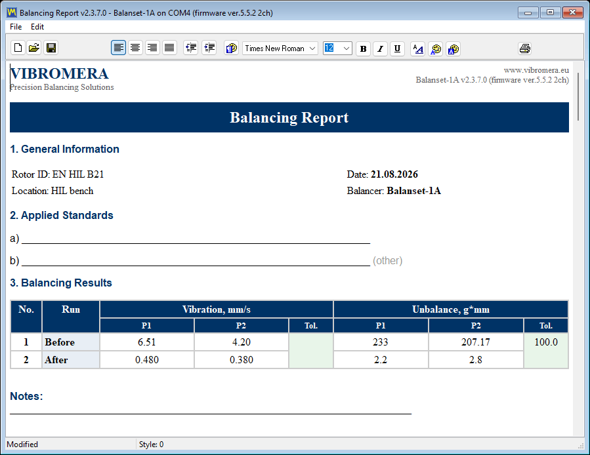Viewport: 590px width, 455px height.
Task: Open the Edit menu
Action: coord(37,27)
